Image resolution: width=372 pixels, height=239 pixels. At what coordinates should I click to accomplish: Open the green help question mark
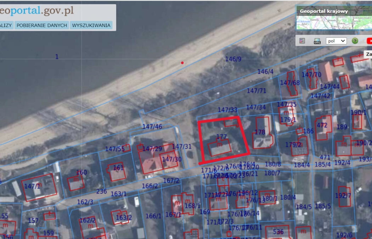point(355,41)
